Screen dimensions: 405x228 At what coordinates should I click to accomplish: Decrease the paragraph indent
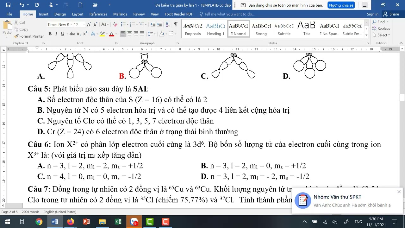coord(153,24)
